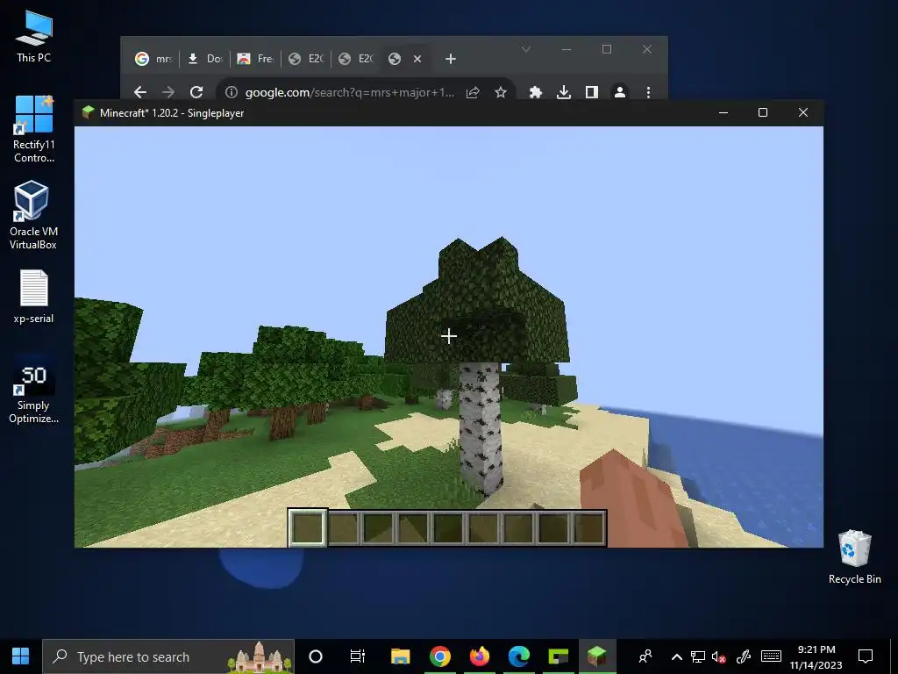Select second Minecraft hotbar slot
The image size is (898, 674).
(x=344, y=527)
